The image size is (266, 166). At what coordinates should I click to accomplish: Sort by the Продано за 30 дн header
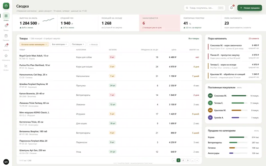149,50
